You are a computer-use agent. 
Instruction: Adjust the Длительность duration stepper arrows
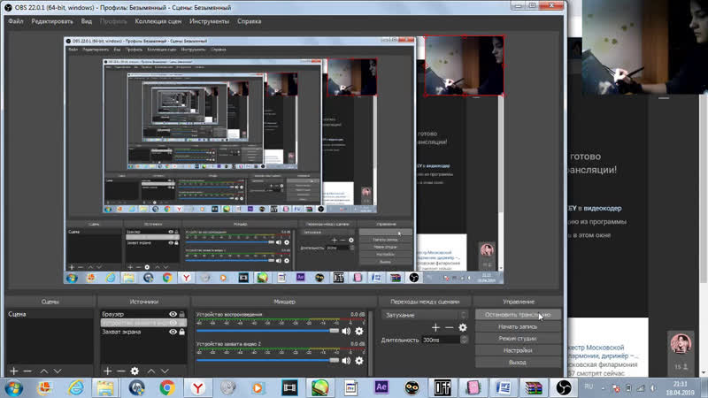coord(464,340)
